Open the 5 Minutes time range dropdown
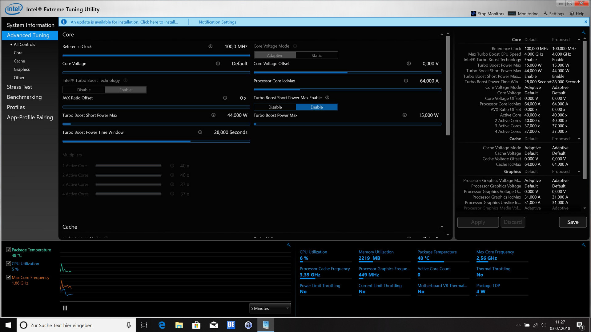591x332 pixels. (x=270, y=308)
